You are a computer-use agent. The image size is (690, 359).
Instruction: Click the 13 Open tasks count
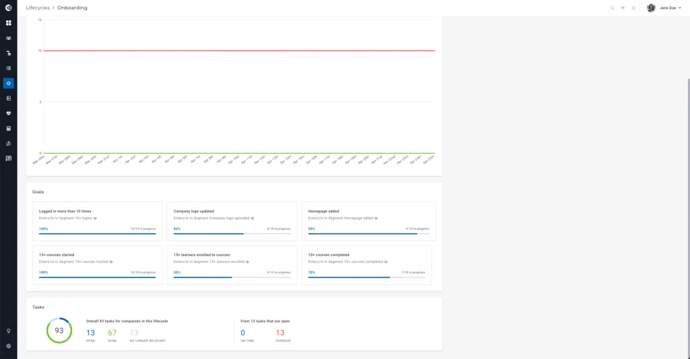(90, 333)
